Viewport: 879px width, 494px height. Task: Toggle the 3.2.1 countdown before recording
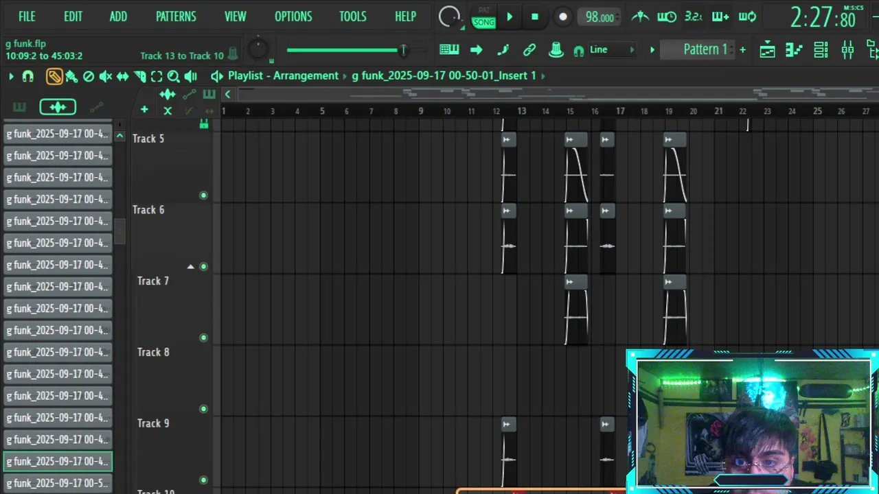tap(694, 16)
